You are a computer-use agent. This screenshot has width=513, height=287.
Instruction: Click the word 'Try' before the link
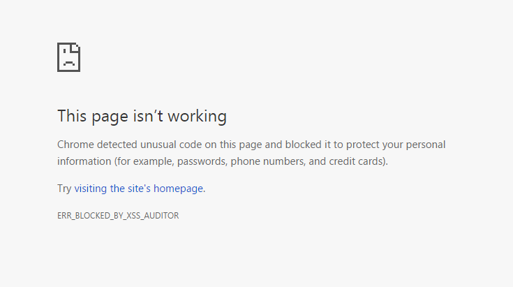click(x=64, y=189)
